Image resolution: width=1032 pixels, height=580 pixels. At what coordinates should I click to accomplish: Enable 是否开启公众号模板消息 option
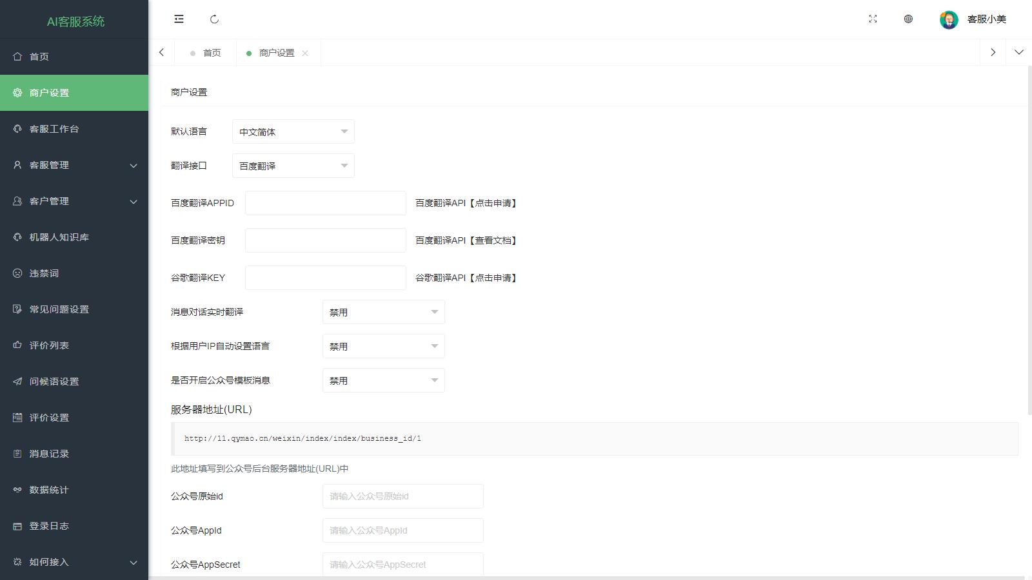tap(383, 380)
